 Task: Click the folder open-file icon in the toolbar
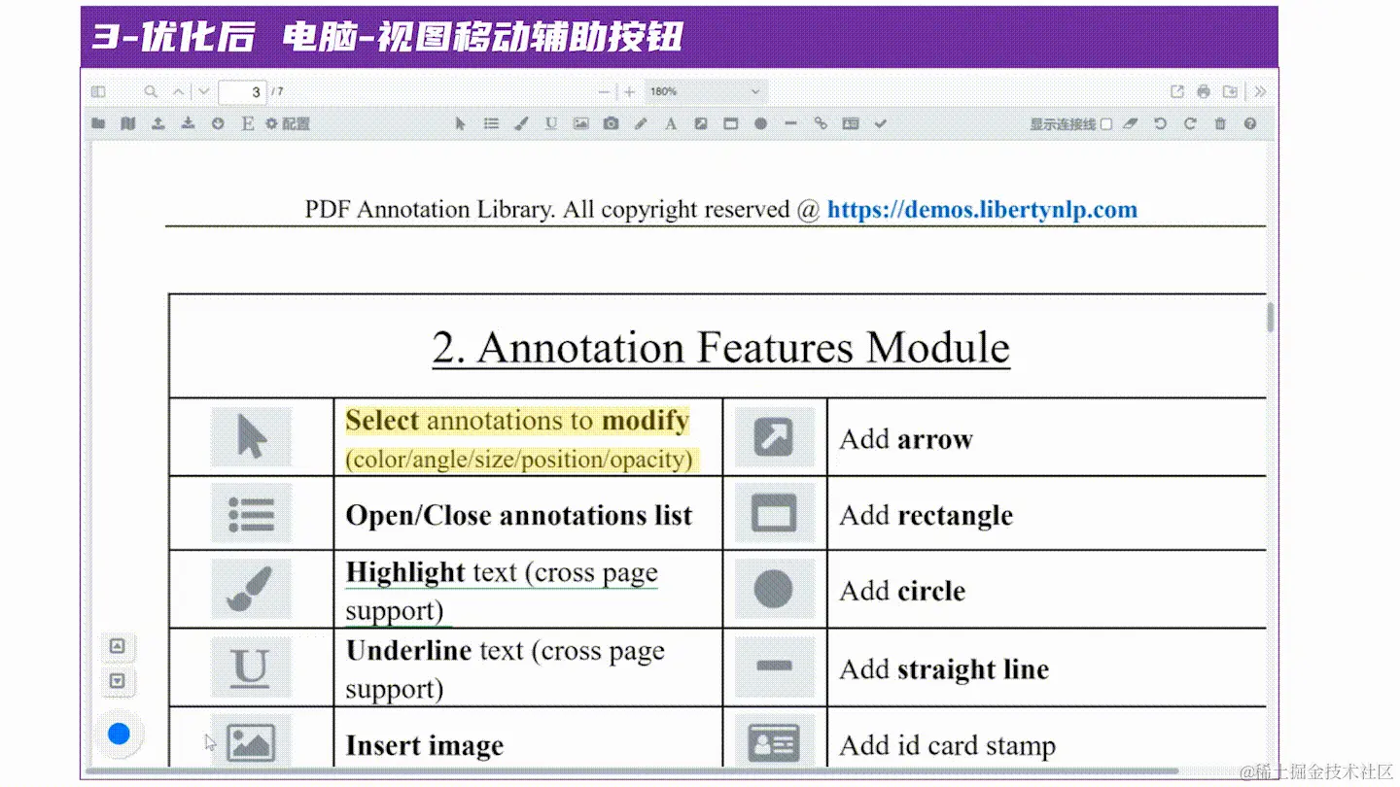[98, 124]
